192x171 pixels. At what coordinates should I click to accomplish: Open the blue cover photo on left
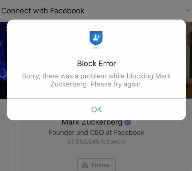click(x=3, y=60)
